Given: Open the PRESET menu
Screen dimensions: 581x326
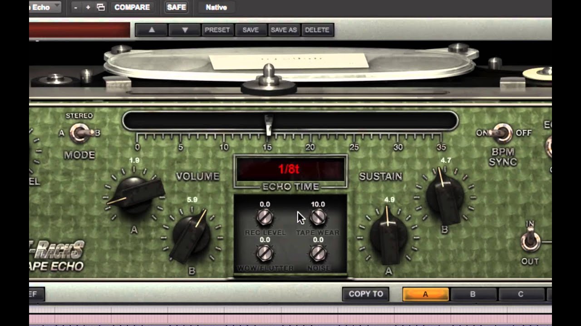Looking at the screenshot, I should tap(217, 30).
